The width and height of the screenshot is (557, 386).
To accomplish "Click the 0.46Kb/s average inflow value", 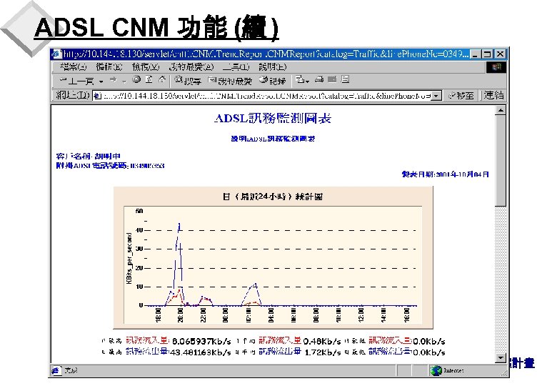I will pyautogui.click(x=322, y=342).
